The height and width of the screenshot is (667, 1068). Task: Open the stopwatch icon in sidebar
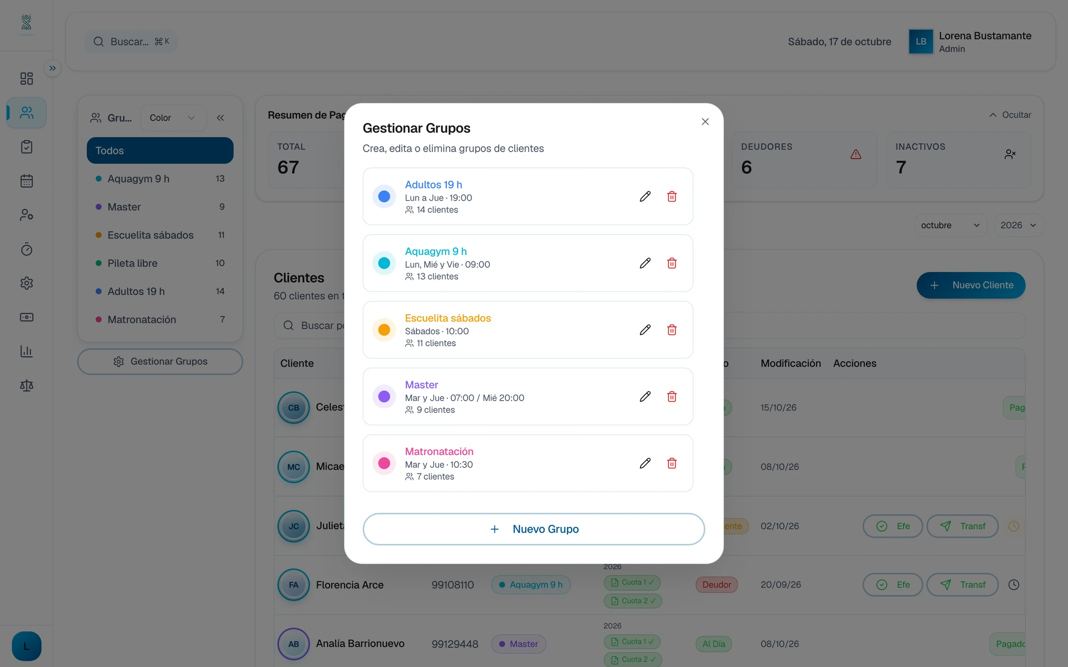[x=27, y=249]
